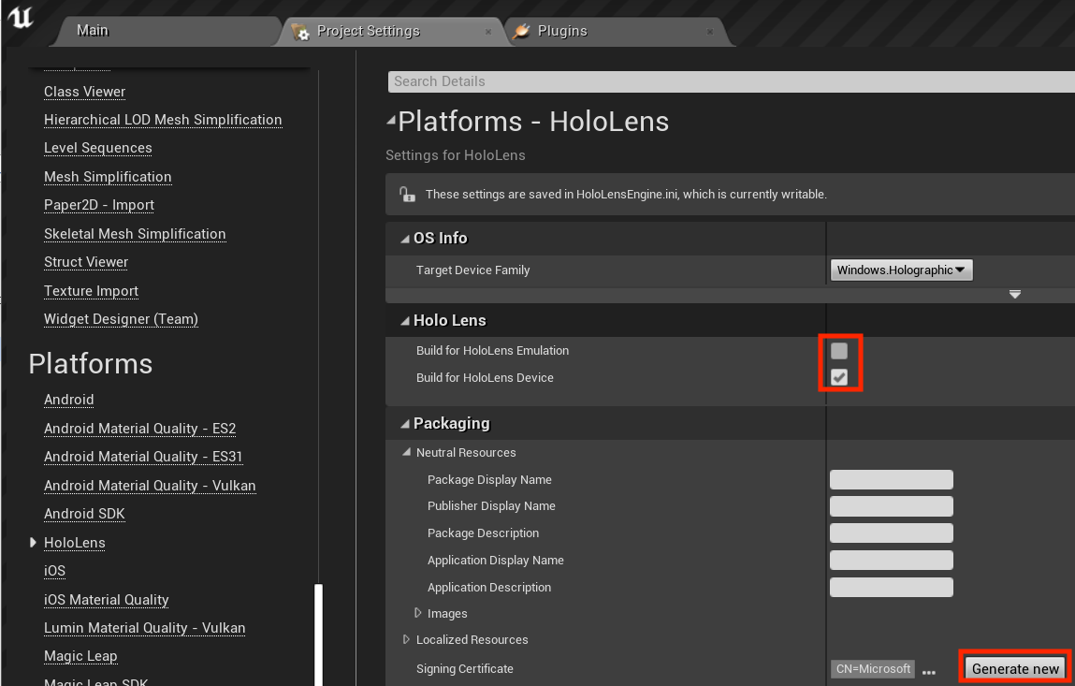Show advanced OS Info options arrow
This screenshot has height=686, width=1075.
1015,294
